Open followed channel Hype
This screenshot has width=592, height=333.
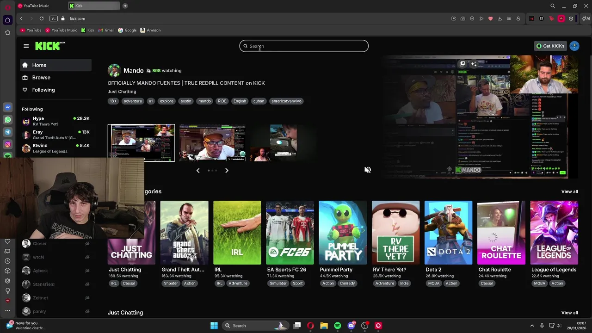click(55, 121)
